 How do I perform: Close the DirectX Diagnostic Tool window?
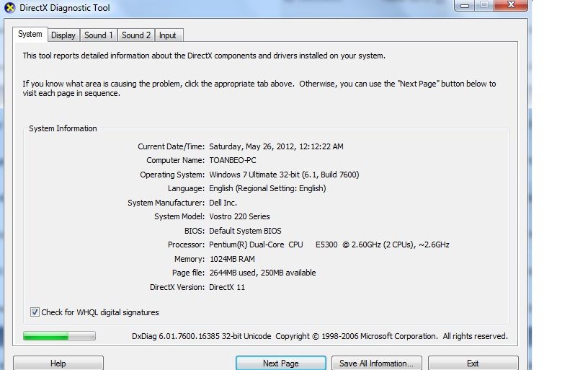pos(511,5)
